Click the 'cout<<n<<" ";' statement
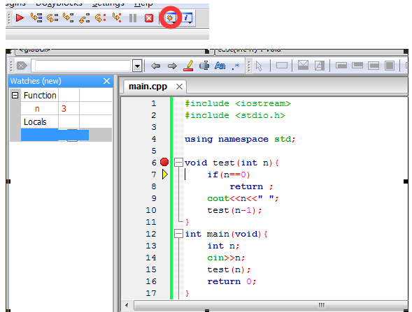 point(243,198)
